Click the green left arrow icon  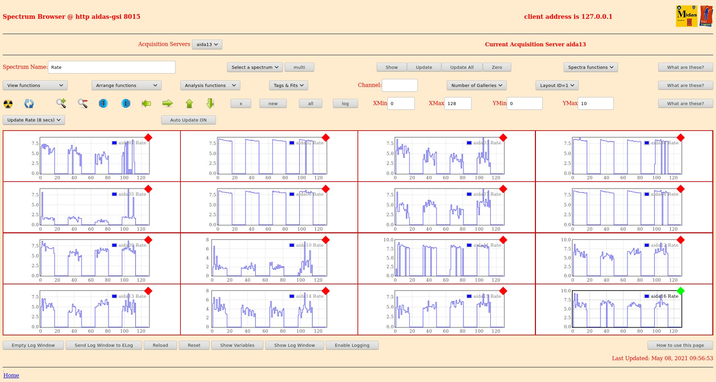pos(146,103)
